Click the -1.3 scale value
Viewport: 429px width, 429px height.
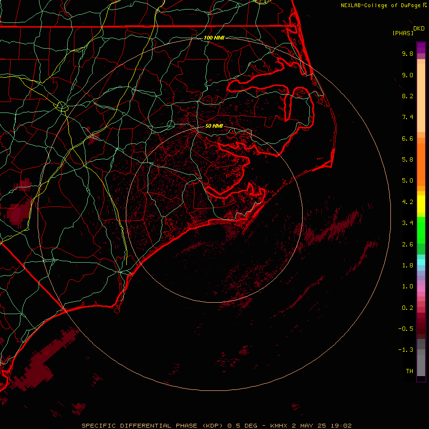coord(406,350)
